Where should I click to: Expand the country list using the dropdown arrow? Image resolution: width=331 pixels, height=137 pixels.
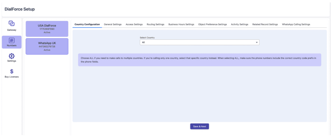pyautogui.click(x=257, y=42)
